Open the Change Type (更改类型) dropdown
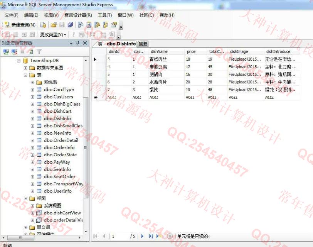The image size is (313, 247). 53,35
